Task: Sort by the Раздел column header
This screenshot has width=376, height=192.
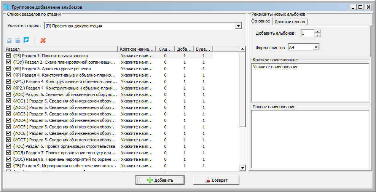Action: tap(61, 49)
